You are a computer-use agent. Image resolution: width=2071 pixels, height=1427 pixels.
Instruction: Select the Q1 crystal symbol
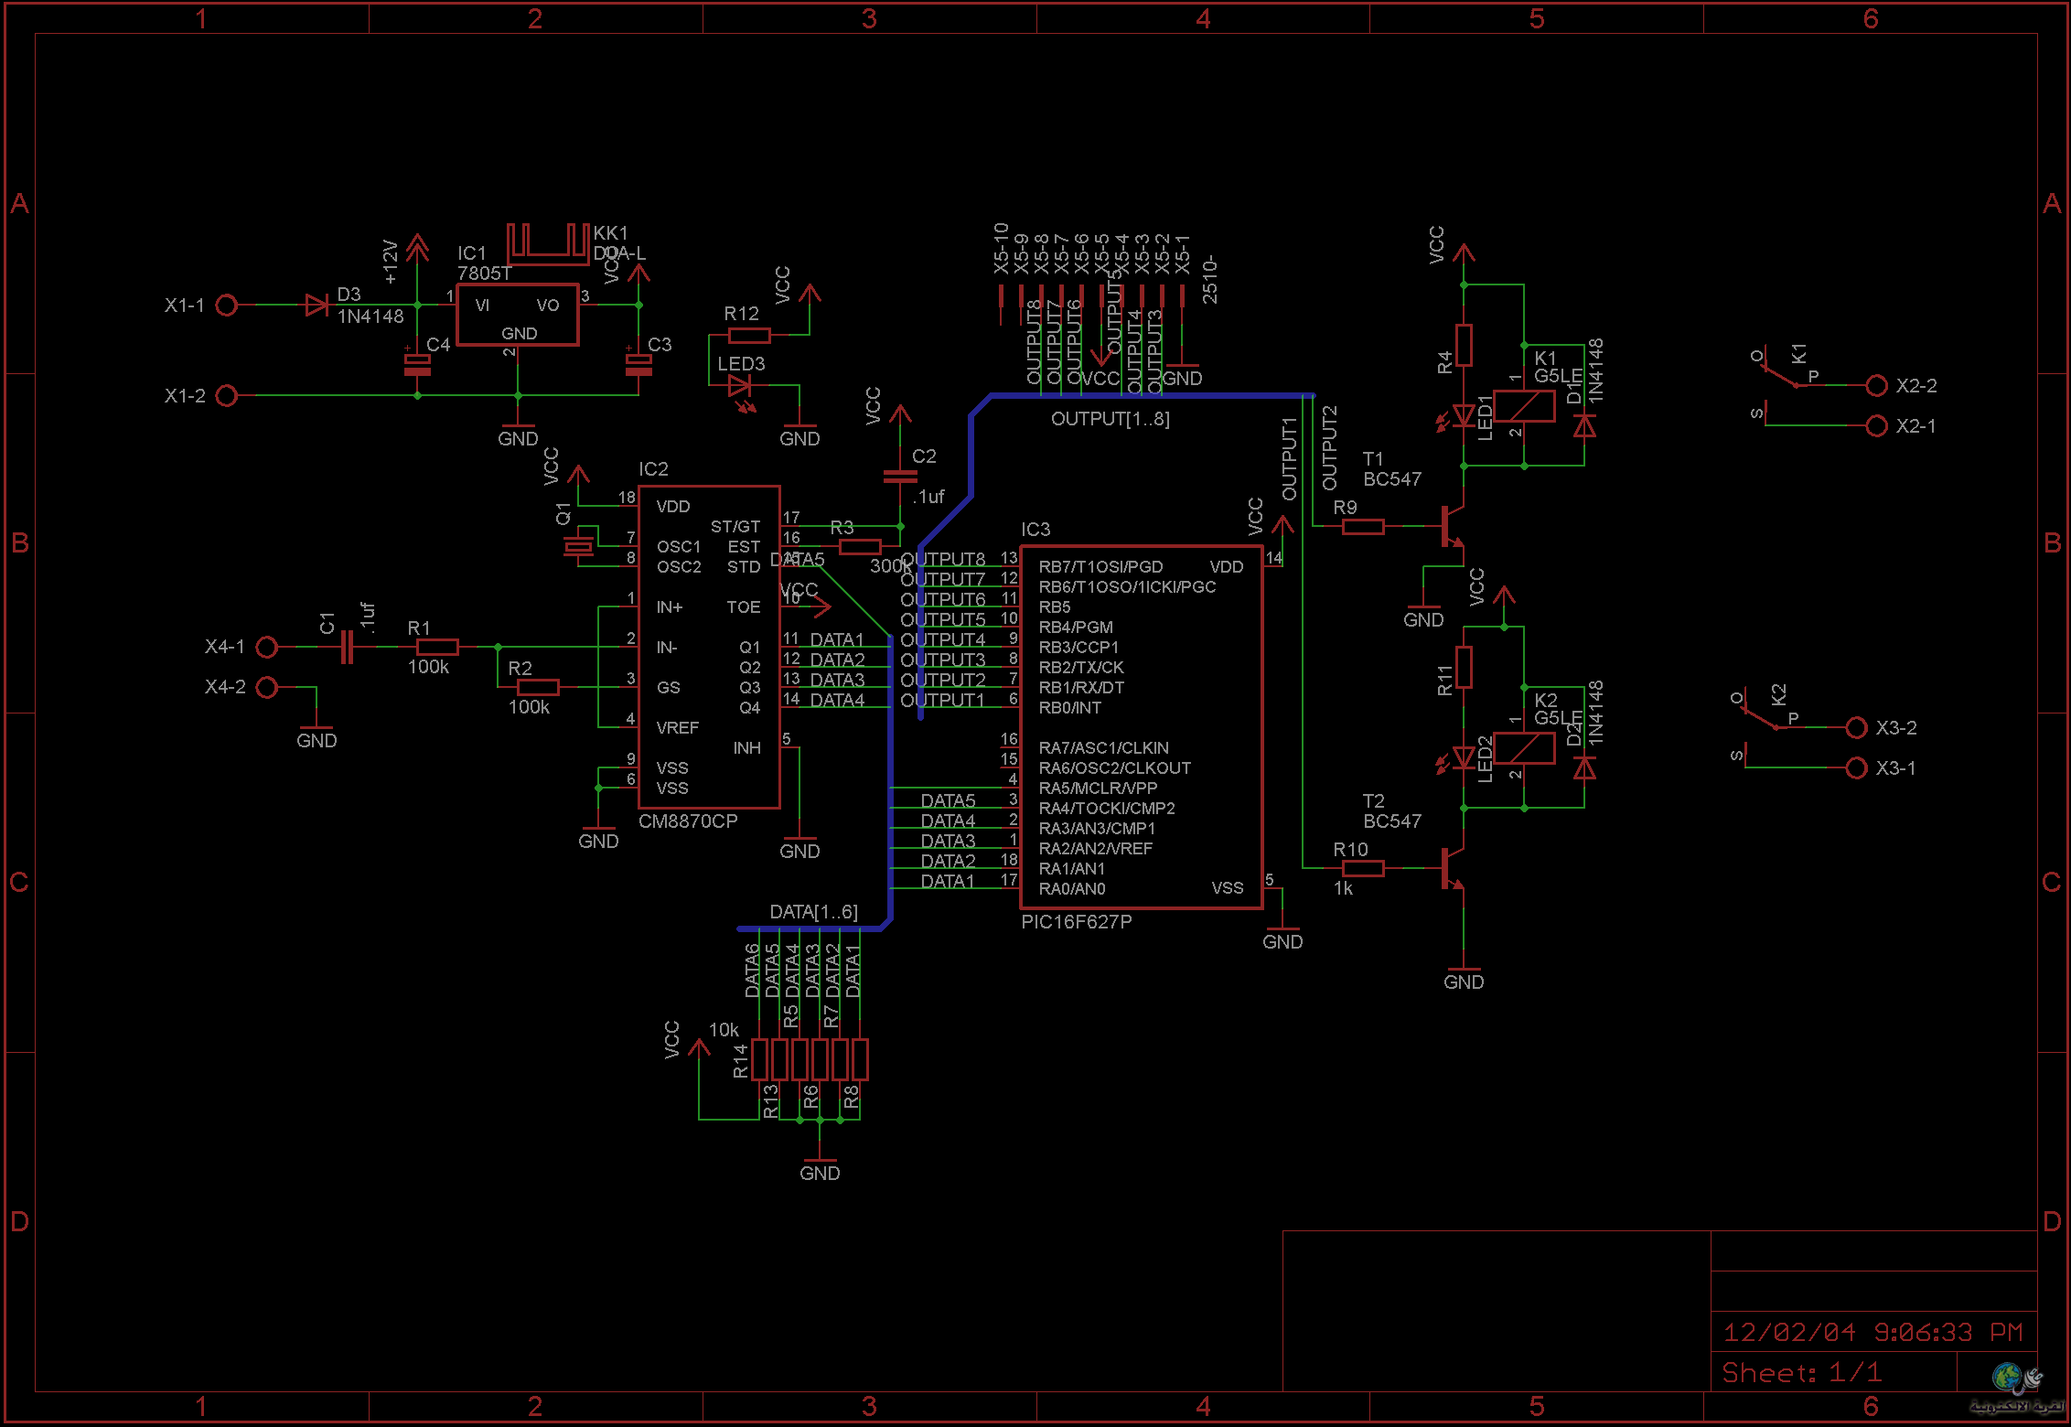pos(578,547)
